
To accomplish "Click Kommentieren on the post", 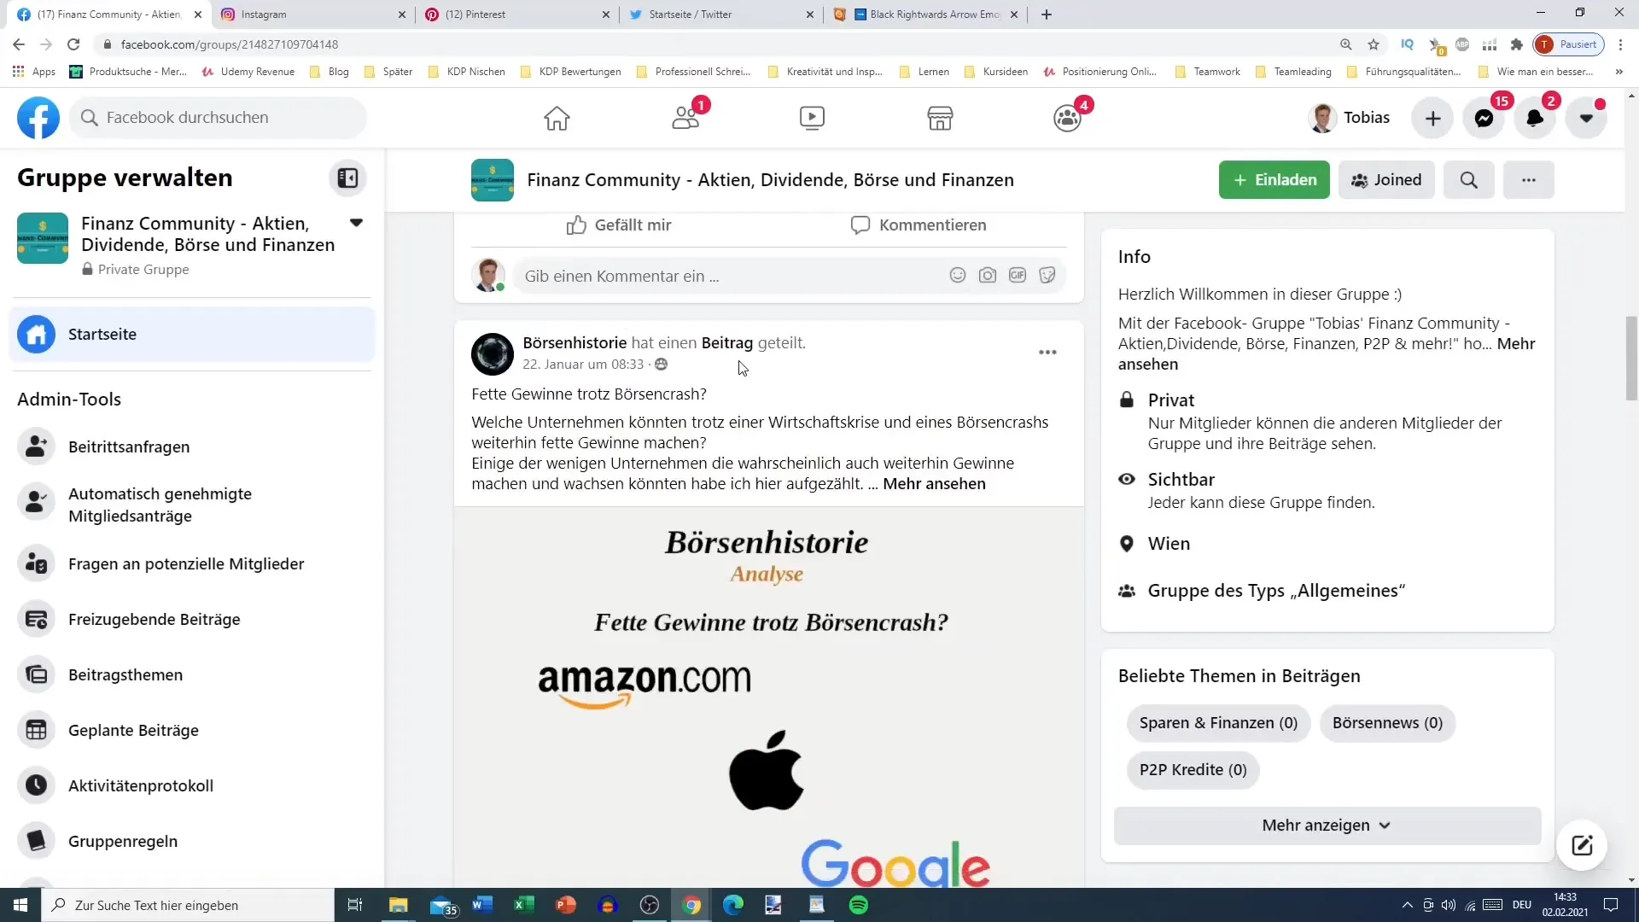I will point(919,225).
